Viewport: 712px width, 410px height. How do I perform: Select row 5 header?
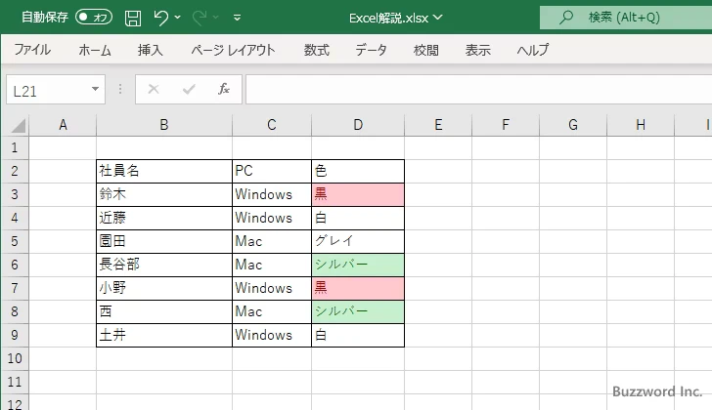[15, 241]
